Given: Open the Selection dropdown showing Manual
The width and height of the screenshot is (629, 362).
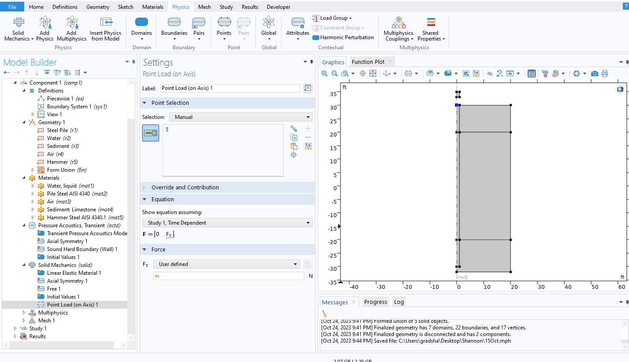Looking at the screenshot, I should point(240,117).
